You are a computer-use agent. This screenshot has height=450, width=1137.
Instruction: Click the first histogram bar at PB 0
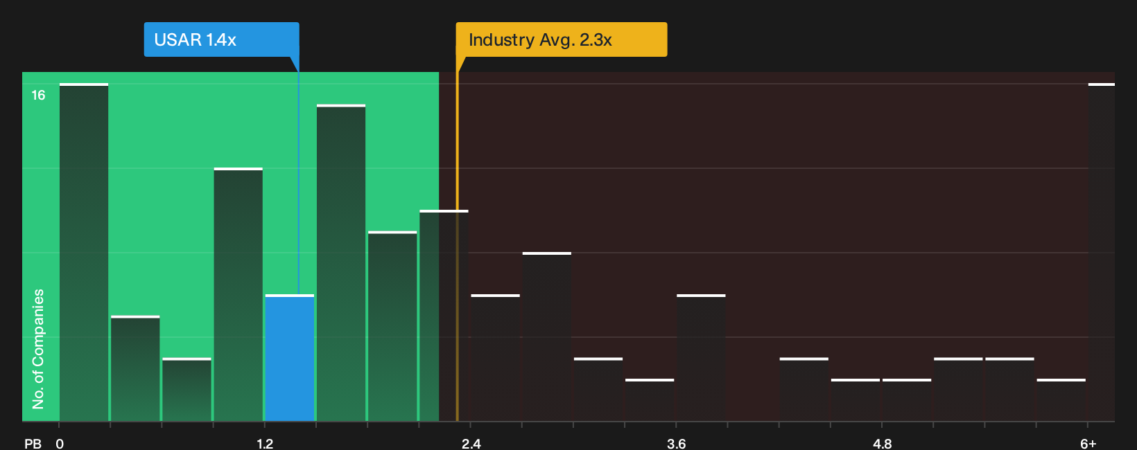tap(84, 252)
